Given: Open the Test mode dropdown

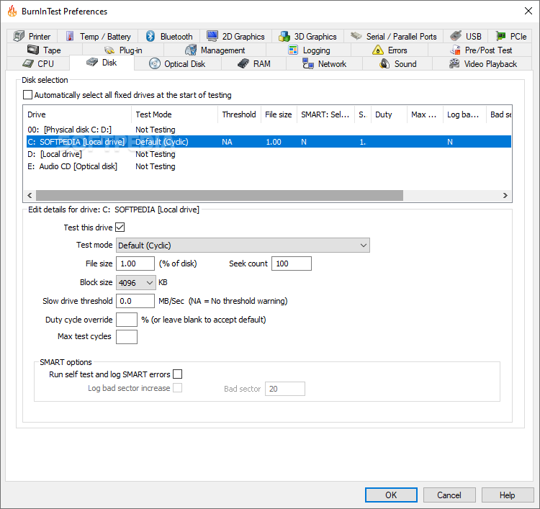Looking at the screenshot, I should [x=243, y=246].
